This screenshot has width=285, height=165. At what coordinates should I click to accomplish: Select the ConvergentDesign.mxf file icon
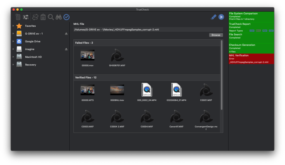(x=206, y=116)
